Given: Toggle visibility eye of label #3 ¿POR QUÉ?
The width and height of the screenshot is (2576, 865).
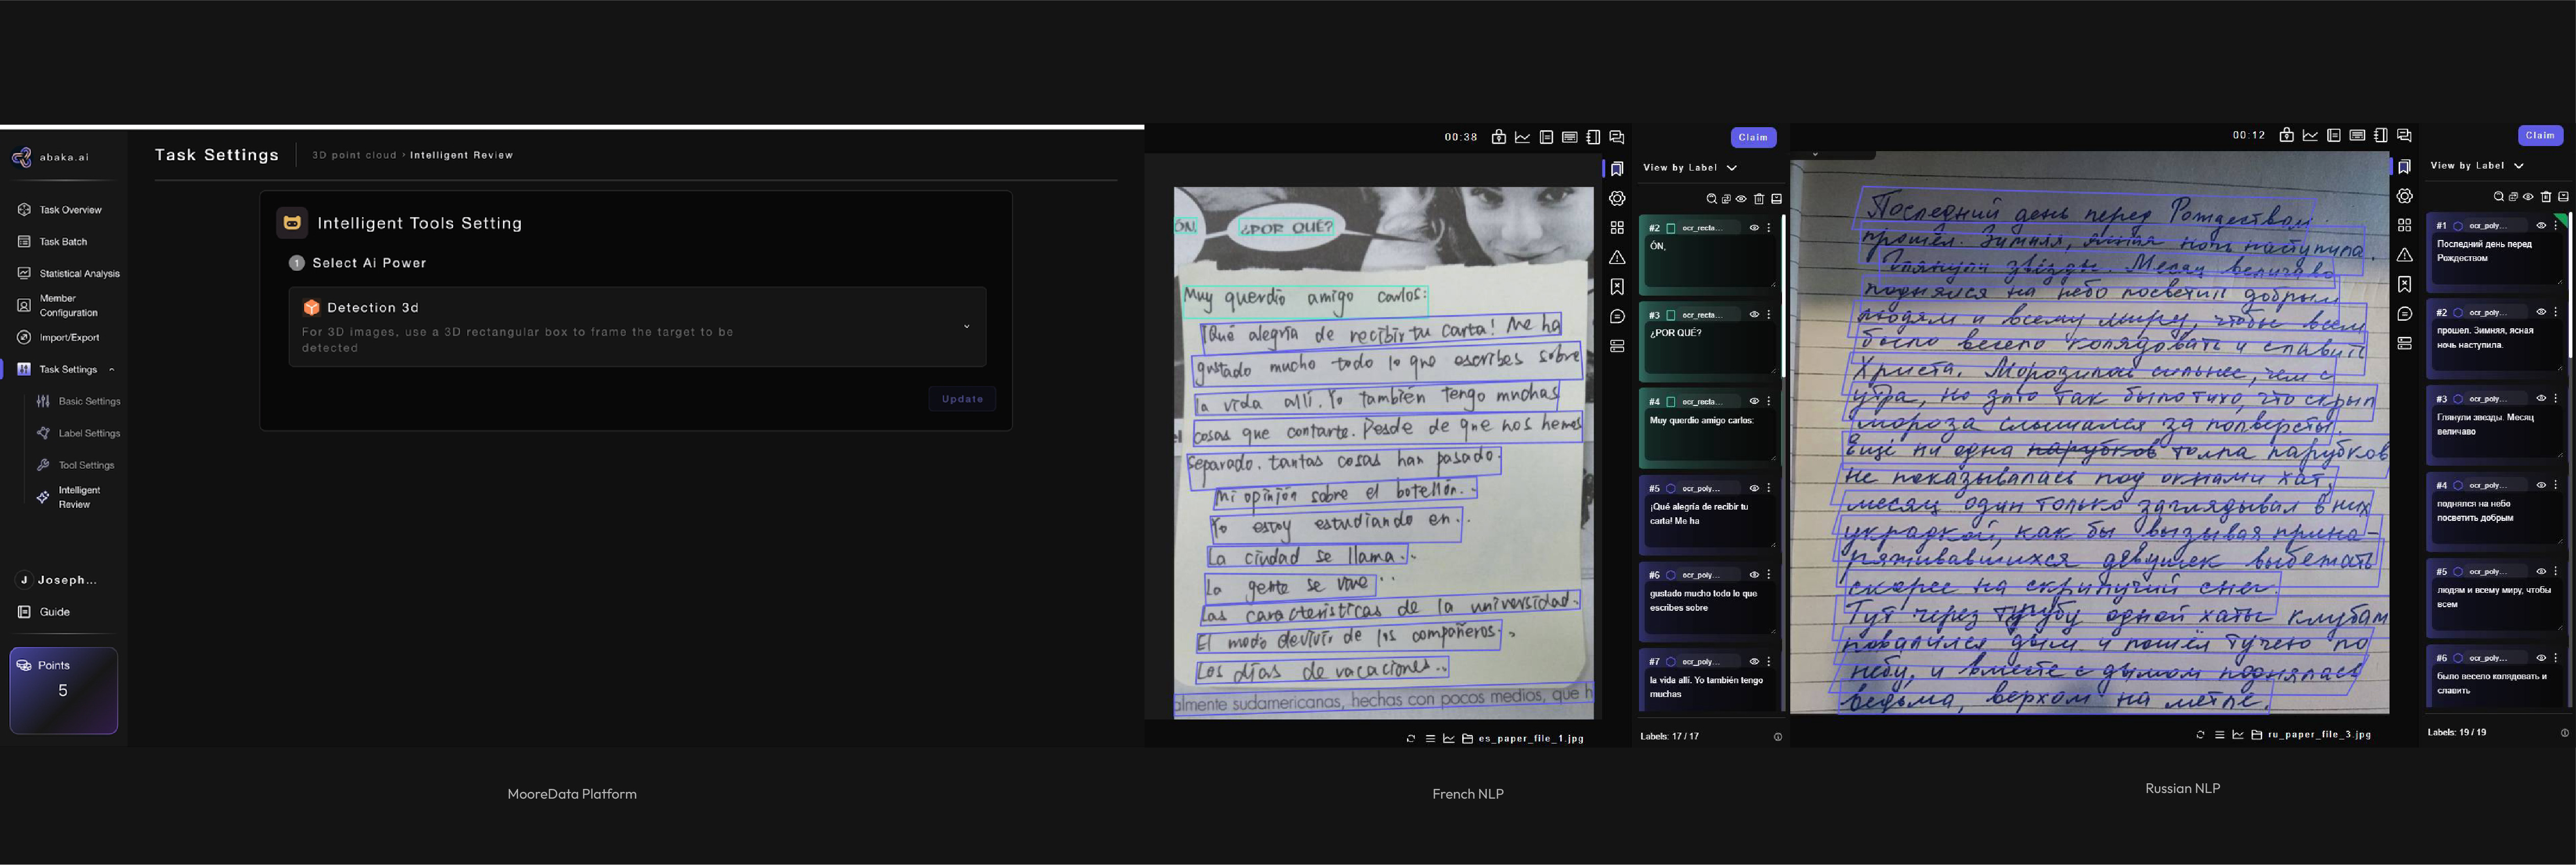Looking at the screenshot, I should [1754, 315].
